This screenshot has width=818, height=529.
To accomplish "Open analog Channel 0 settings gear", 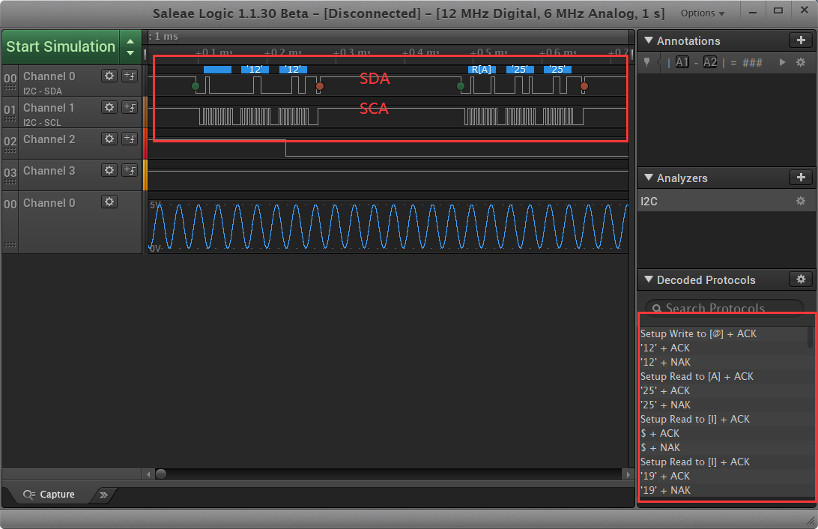I will click(x=109, y=202).
